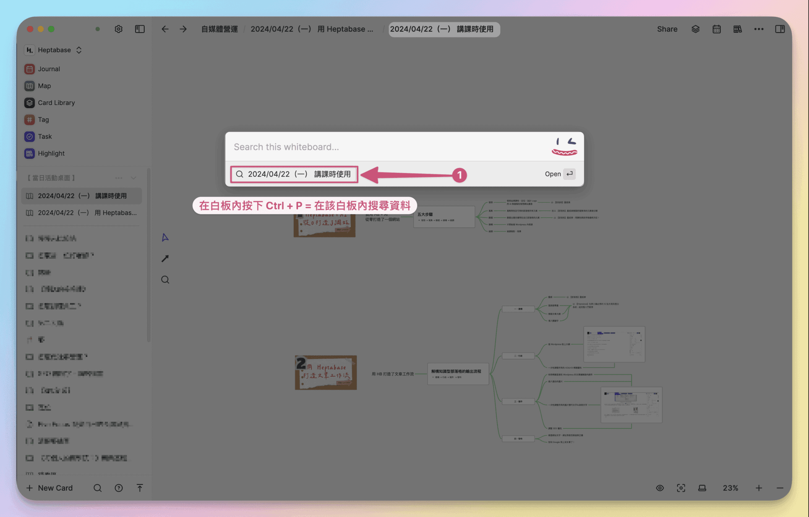Select the 用 Heptabase 打造文章工作流 image card

pos(326,372)
